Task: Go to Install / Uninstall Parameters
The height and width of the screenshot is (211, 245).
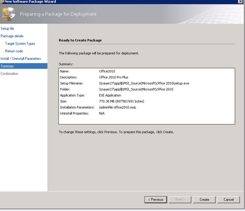Action: pyautogui.click(x=21, y=59)
